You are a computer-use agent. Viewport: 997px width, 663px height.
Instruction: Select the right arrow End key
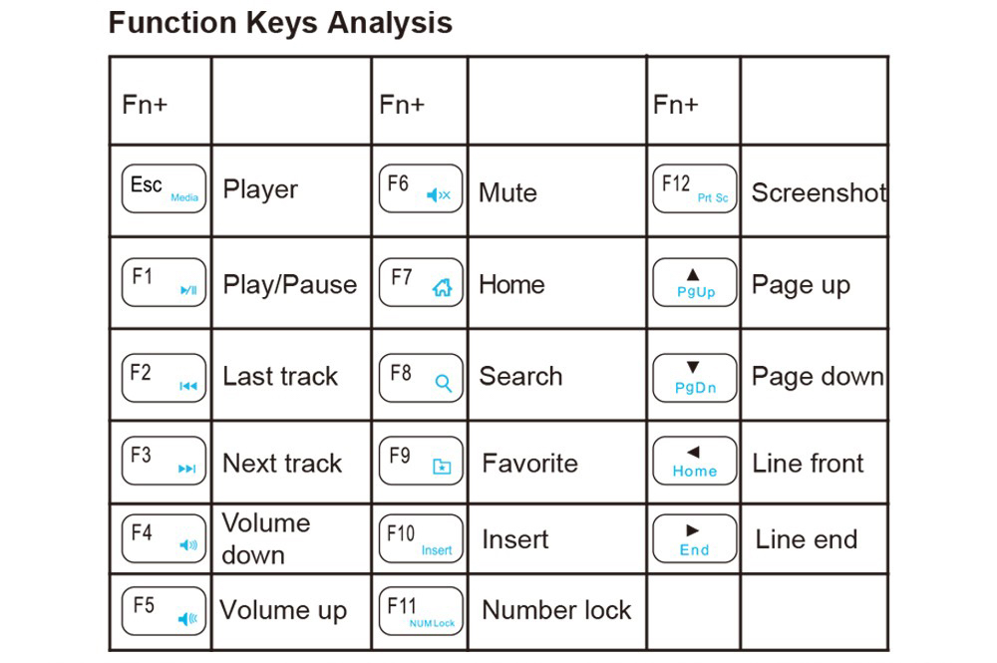click(x=694, y=538)
